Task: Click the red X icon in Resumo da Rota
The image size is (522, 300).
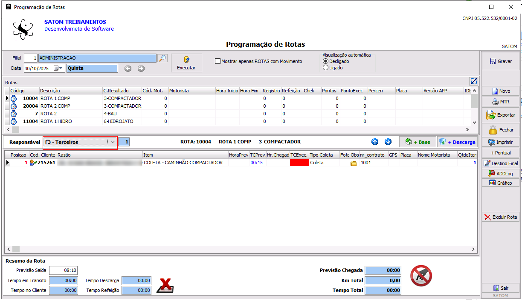Action: point(165,285)
